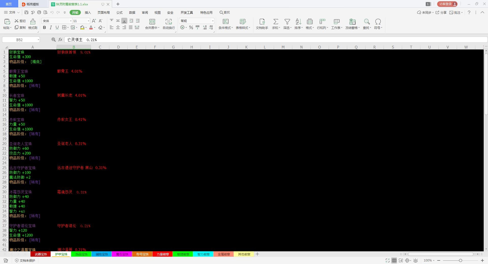Click document unprotected status
The height and width of the screenshot is (264, 488).
[25, 260]
